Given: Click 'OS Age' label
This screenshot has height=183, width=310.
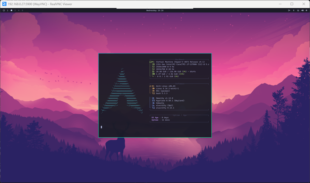Looking at the screenshot, I should (155, 118).
